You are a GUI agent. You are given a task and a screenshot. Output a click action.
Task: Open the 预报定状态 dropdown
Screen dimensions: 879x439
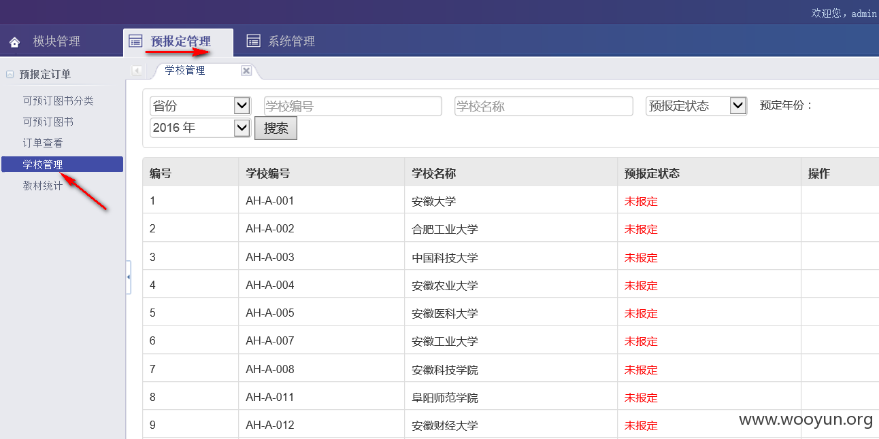(x=696, y=106)
